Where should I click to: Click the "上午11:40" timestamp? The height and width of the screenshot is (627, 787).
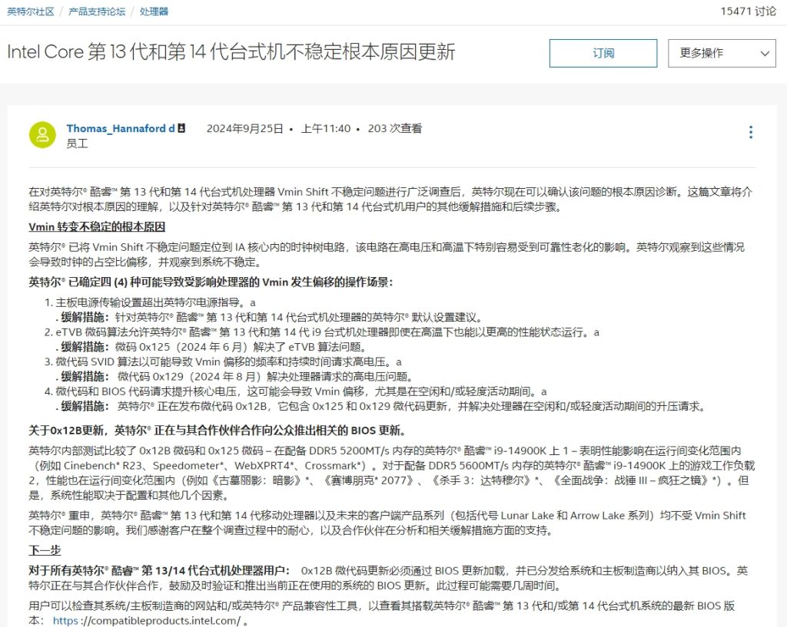[x=326, y=128]
